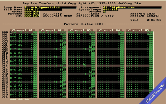The image size is (166, 104).
Task: Click the Speed/Tempo value 004/128
Action: point(111,10)
